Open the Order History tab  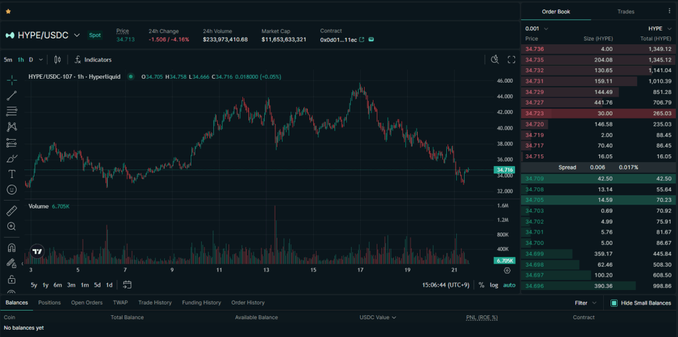coord(248,303)
